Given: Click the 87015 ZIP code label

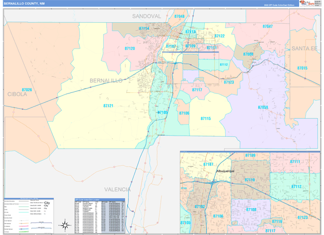Looking at the screenshot, I should point(302,68).
